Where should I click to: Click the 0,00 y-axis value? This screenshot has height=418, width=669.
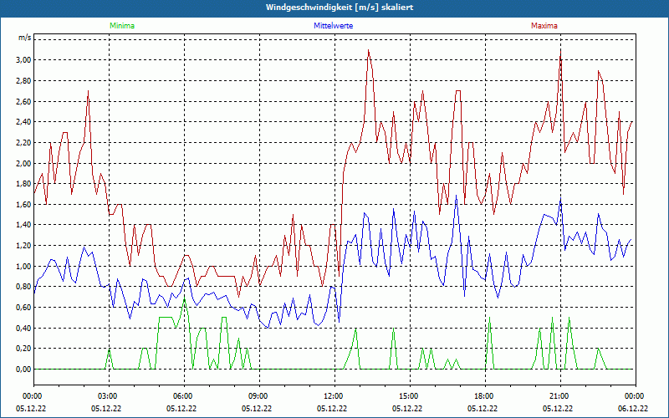(24, 370)
